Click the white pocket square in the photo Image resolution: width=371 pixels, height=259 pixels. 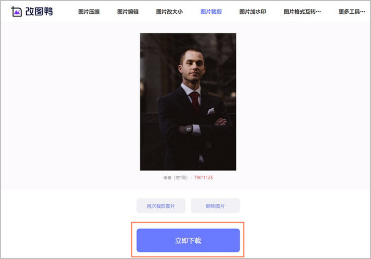[211, 111]
